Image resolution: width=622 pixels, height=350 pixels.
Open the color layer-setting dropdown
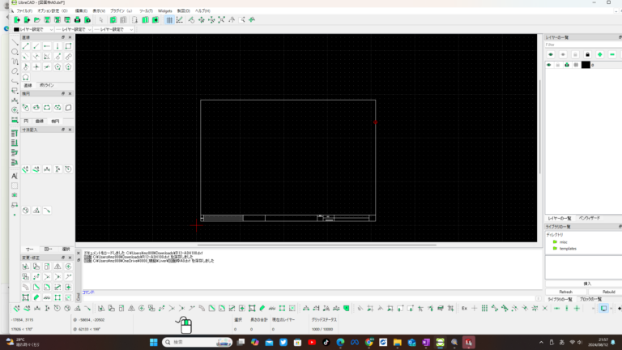(x=32, y=29)
